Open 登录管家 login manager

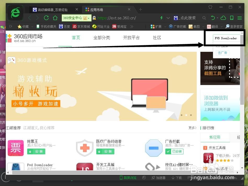pyautogui.click(x=234, y=26)
